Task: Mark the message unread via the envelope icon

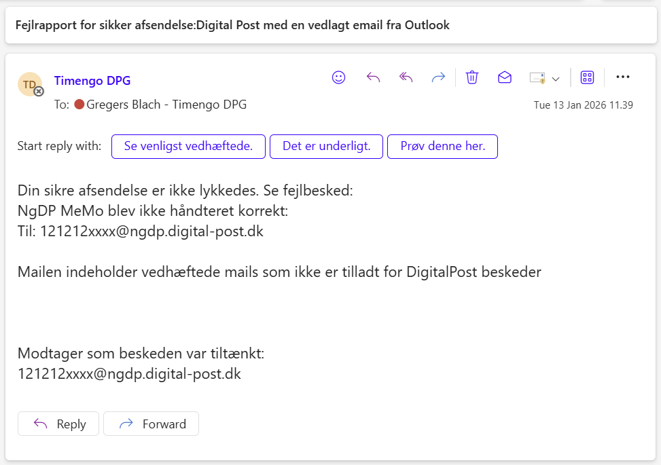Action: point(504,77)
